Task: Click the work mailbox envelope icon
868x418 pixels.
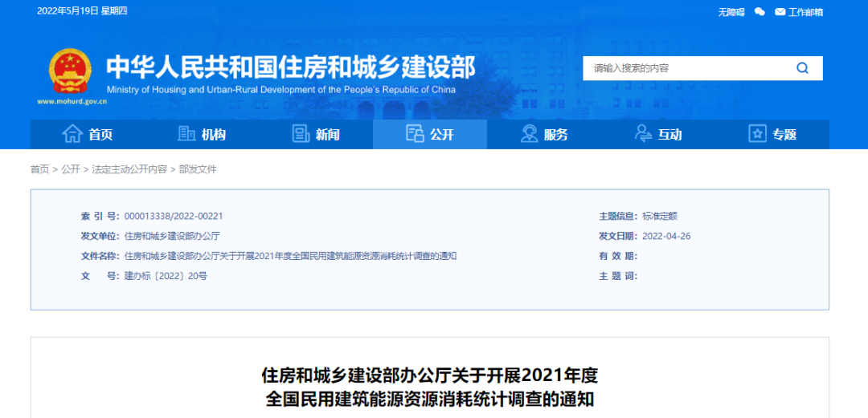Action: [x=780, y=11]
